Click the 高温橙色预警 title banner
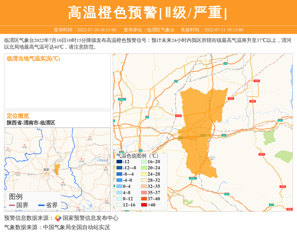297x233 pixels. [148, 12]
